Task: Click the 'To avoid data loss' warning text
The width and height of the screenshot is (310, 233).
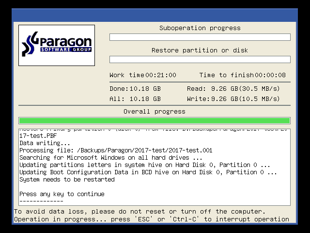Action: pyautogui.click(x=139, y=212)
